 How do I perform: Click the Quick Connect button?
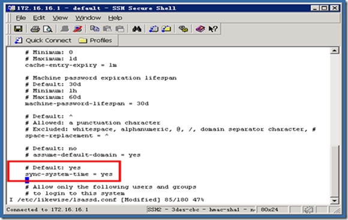click(43, 40)
